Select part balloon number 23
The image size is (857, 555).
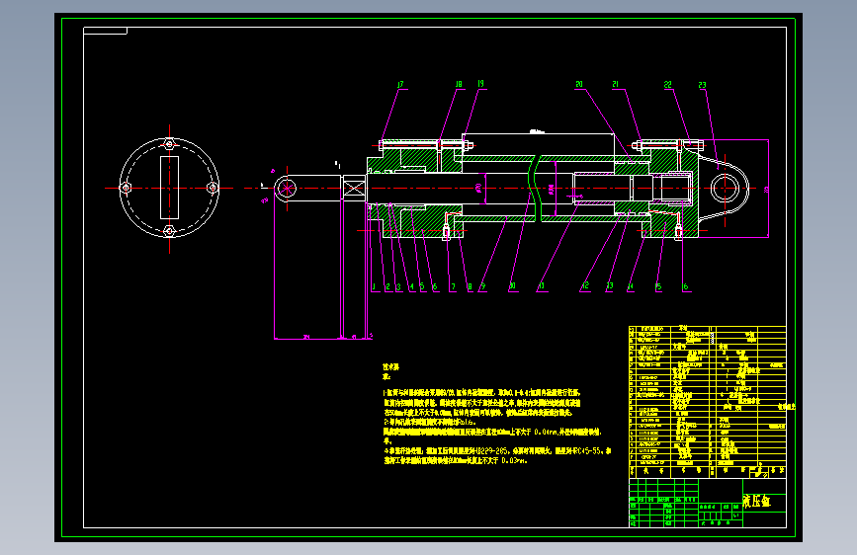(x=703, y=85)
